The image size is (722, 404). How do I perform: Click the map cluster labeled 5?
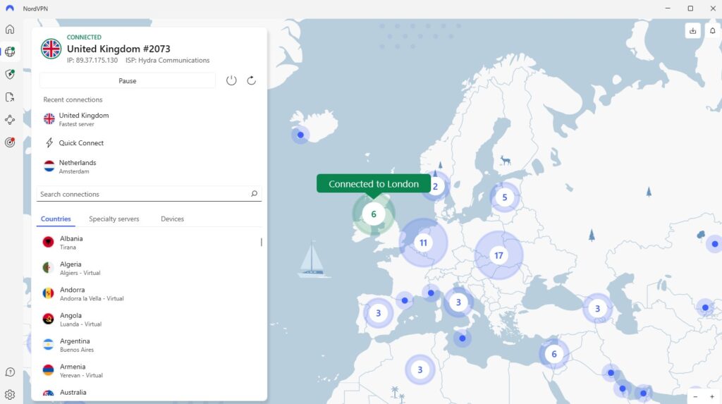pyautogui.click(x=505, y=197)
